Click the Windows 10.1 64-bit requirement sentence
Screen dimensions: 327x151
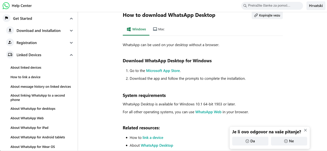(179, 104)
